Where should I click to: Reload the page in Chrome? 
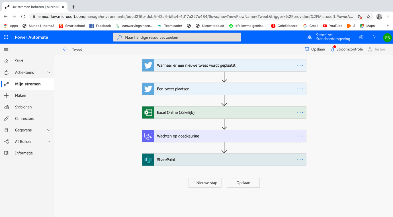[23, 17]
